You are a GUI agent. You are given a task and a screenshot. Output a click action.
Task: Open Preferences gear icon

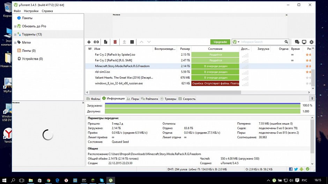tap(312, 42)
